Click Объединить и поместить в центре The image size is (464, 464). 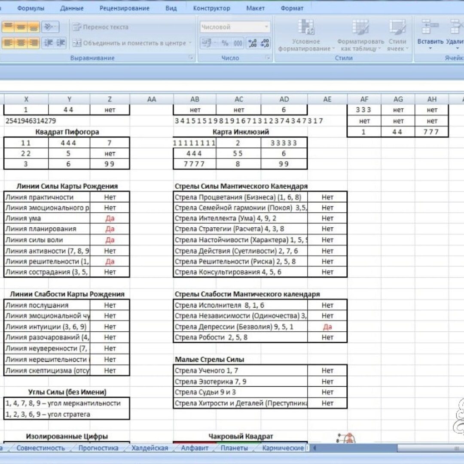pyautogui.click(x=131, y=43)
